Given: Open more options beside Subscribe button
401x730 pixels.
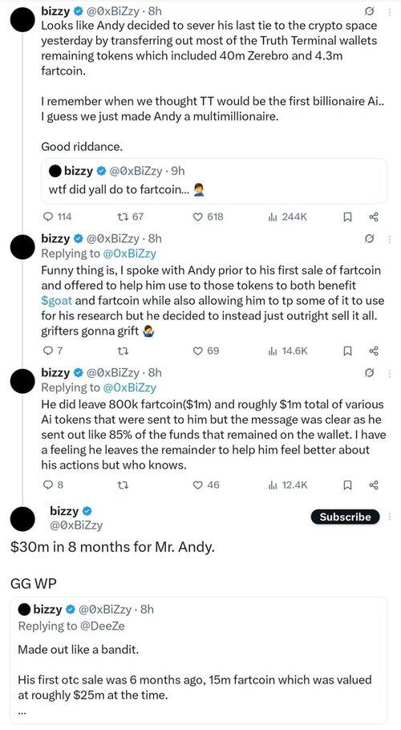Looking at the screenshot, I should [x=389, y=517].
